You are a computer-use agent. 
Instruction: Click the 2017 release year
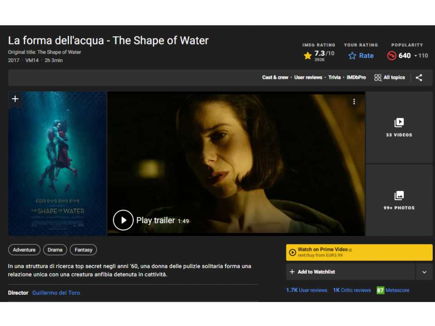14,60
